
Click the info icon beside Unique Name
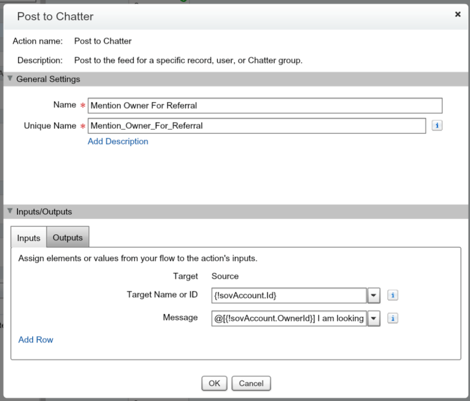436,125
